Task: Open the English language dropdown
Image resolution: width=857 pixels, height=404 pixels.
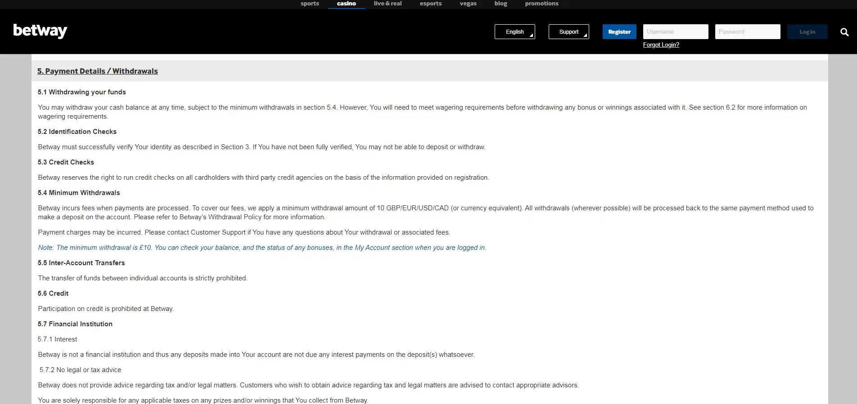Action: (515, 31)
